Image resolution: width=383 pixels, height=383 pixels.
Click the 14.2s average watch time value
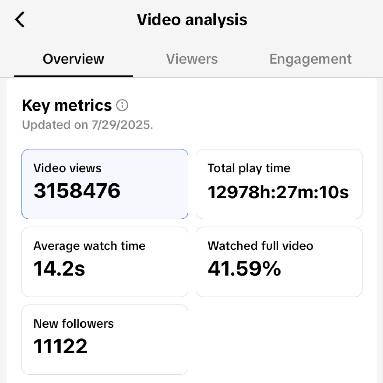[60, 269]
